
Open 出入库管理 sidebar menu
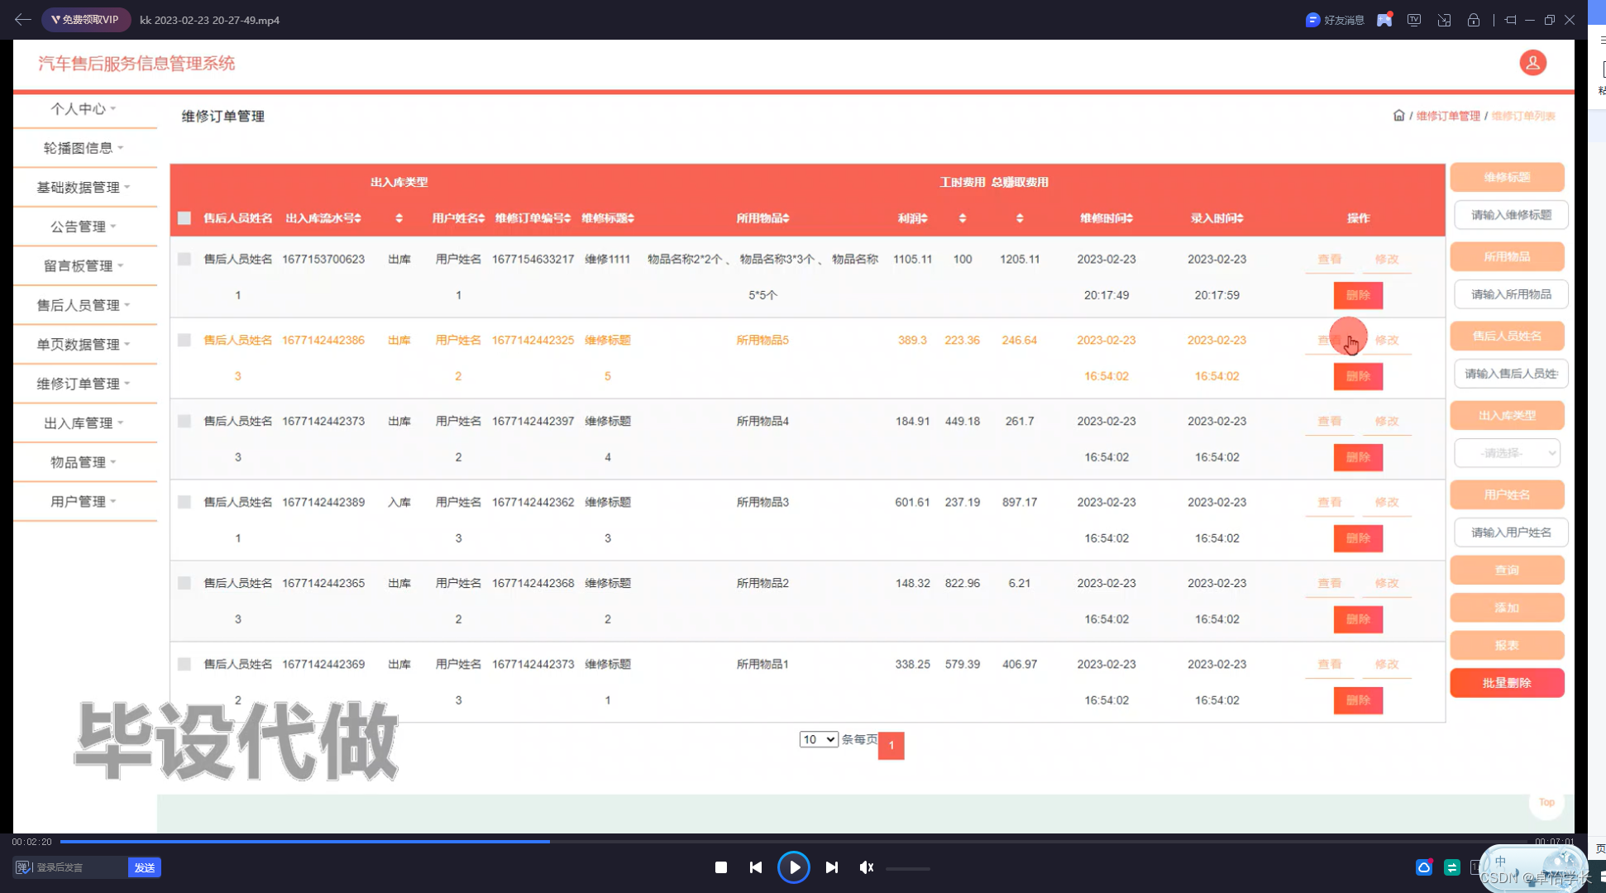click(x=84, y=423)
